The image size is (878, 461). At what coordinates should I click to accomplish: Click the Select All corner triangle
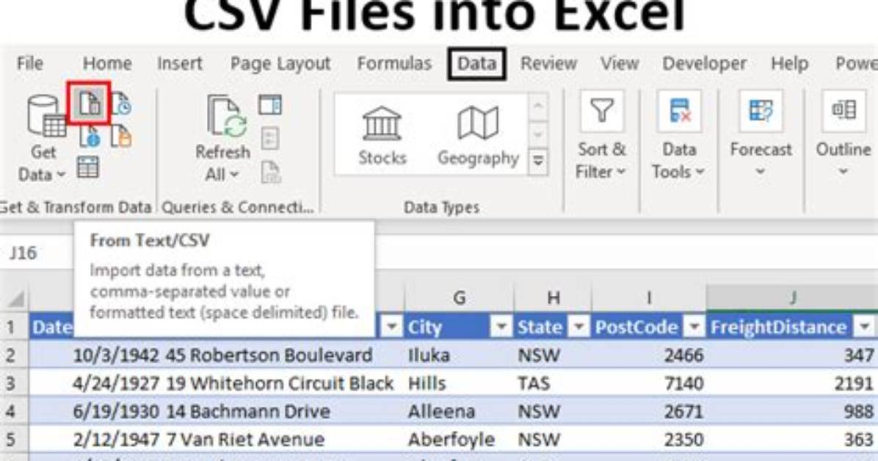click(15, 299)
